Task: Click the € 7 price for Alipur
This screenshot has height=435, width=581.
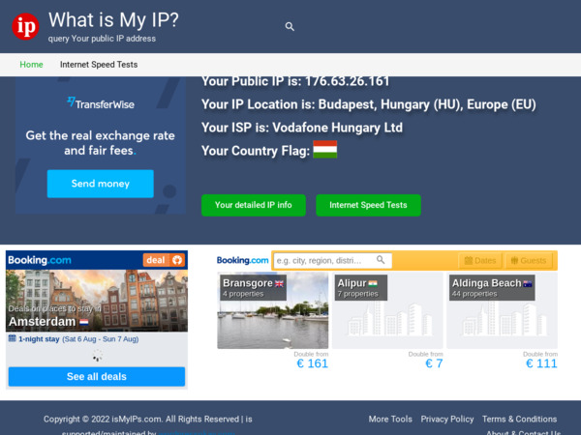Action: point(434,363)
